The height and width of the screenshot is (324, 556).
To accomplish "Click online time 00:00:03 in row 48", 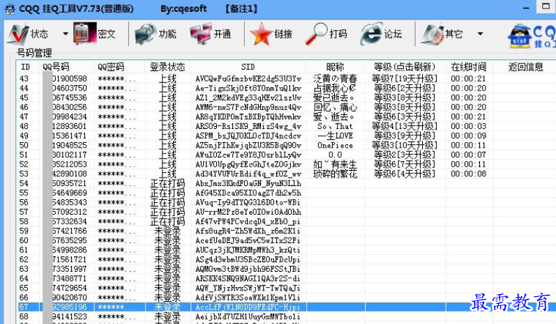I will click(x=468, y=126).
